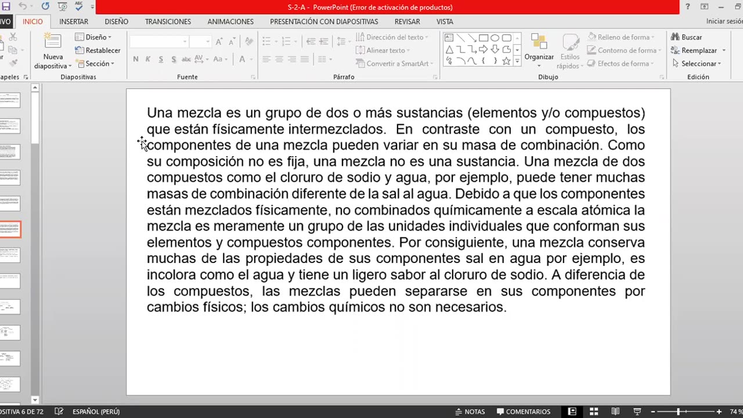Align text right in paragraph group
Viewport: 743px width, 418px height.
point(292,59)
